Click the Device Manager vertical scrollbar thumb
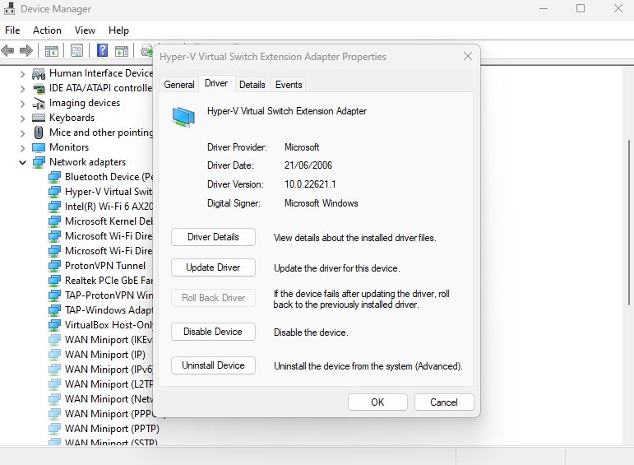The width and height of the screenshot is (634, 465). pos(629,222)
